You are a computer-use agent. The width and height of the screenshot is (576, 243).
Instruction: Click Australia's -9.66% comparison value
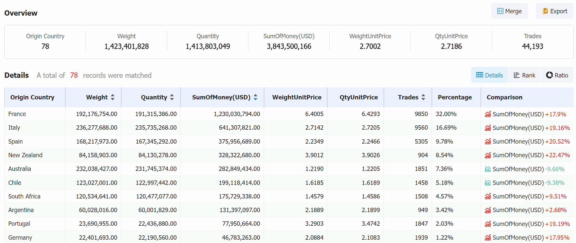[555, 169]
